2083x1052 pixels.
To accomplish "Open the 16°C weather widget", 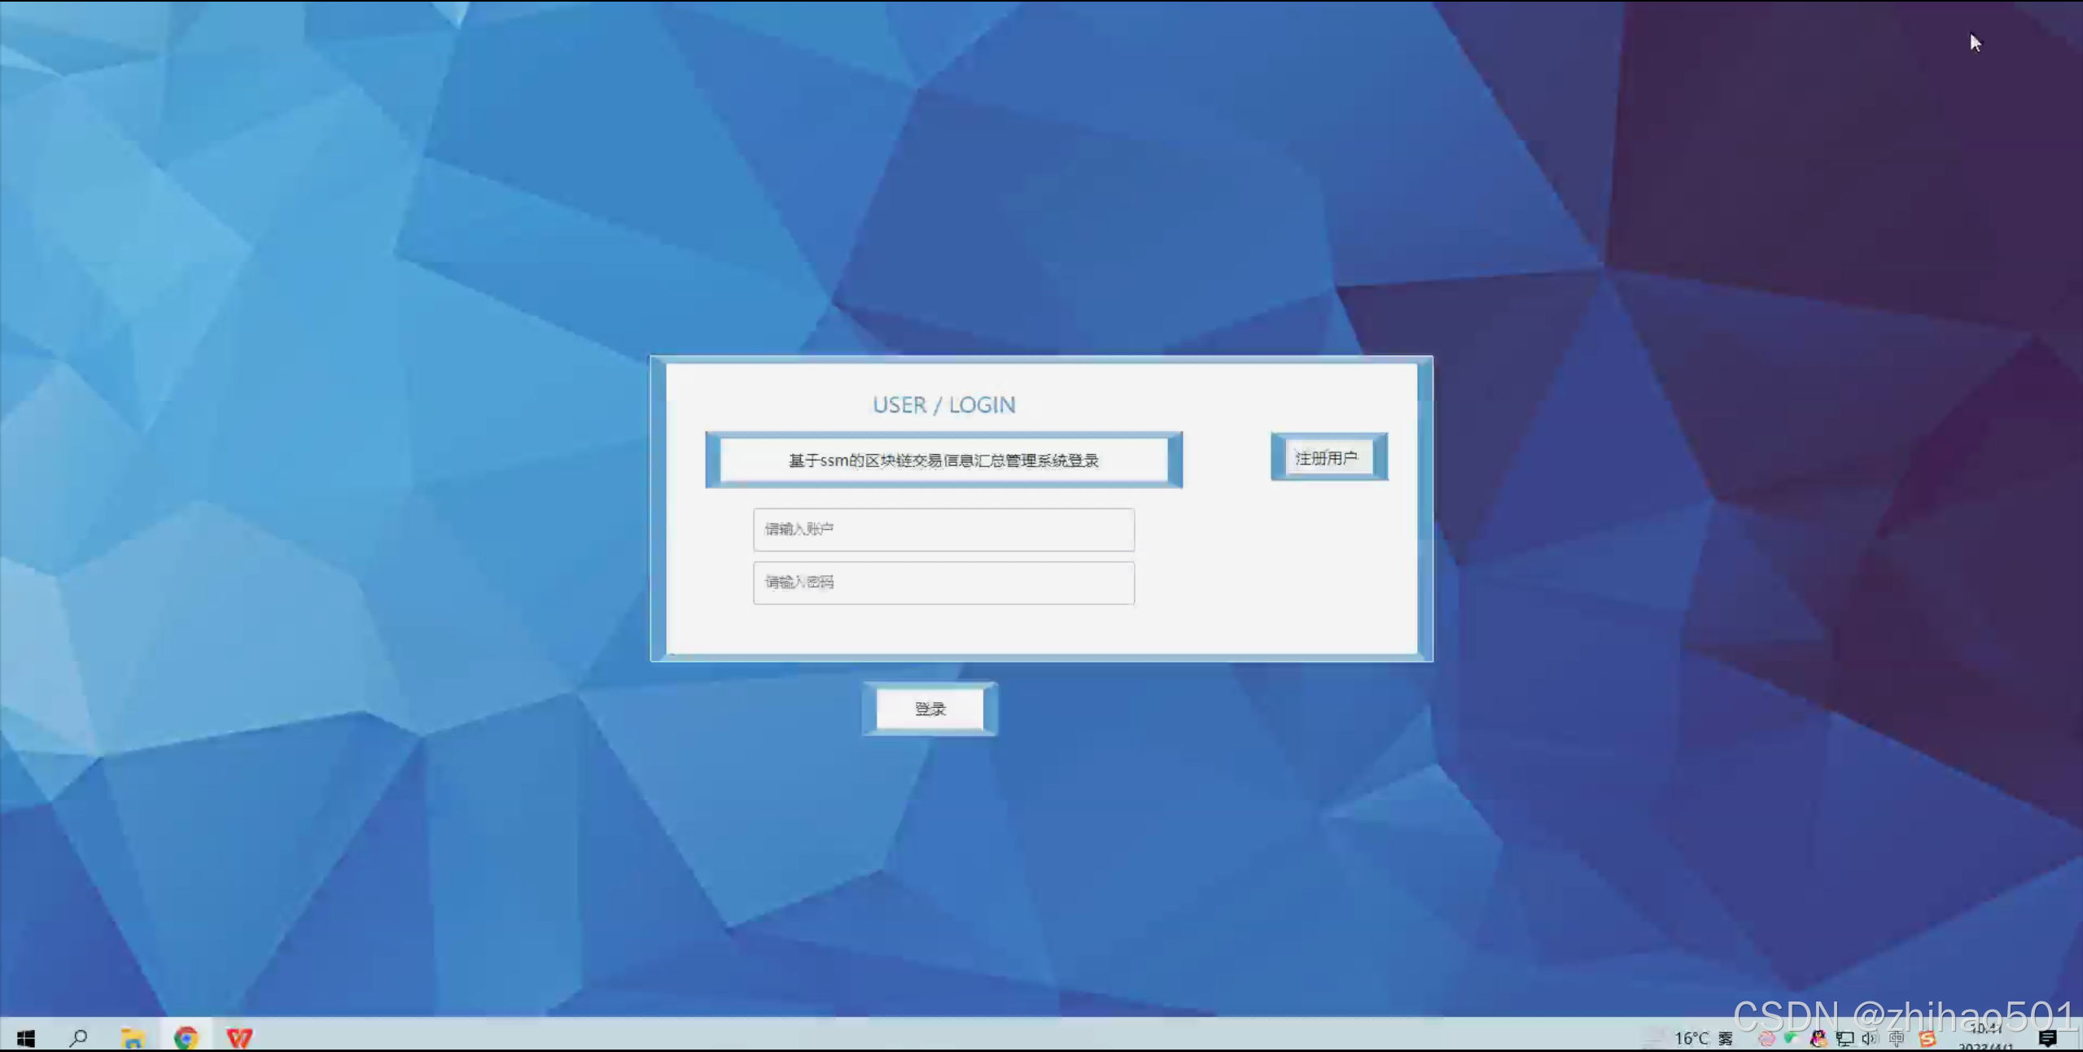I will [1691, 1038].
